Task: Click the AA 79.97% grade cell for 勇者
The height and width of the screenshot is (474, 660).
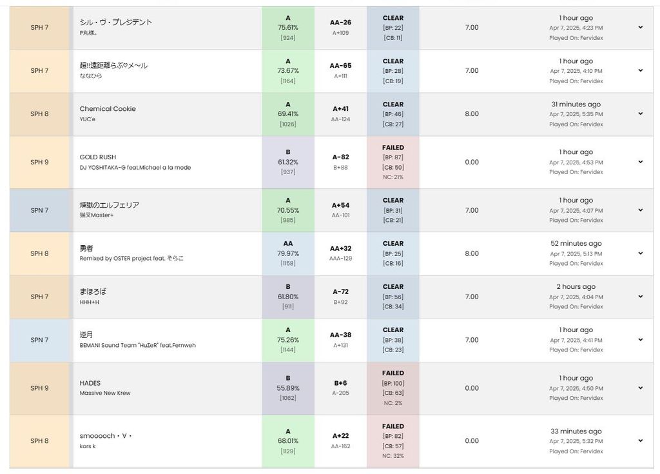Action: click(288, 253)
